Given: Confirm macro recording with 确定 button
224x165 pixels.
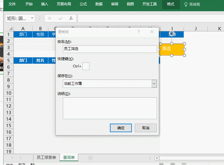Looking at the screenshot, I should (121, 128).
